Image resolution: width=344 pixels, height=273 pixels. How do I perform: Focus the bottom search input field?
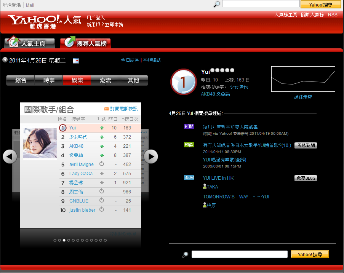pyautogui.click(x=240, y=254)
